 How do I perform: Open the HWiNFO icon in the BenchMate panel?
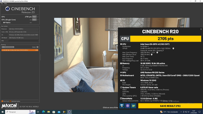[122, 106]
